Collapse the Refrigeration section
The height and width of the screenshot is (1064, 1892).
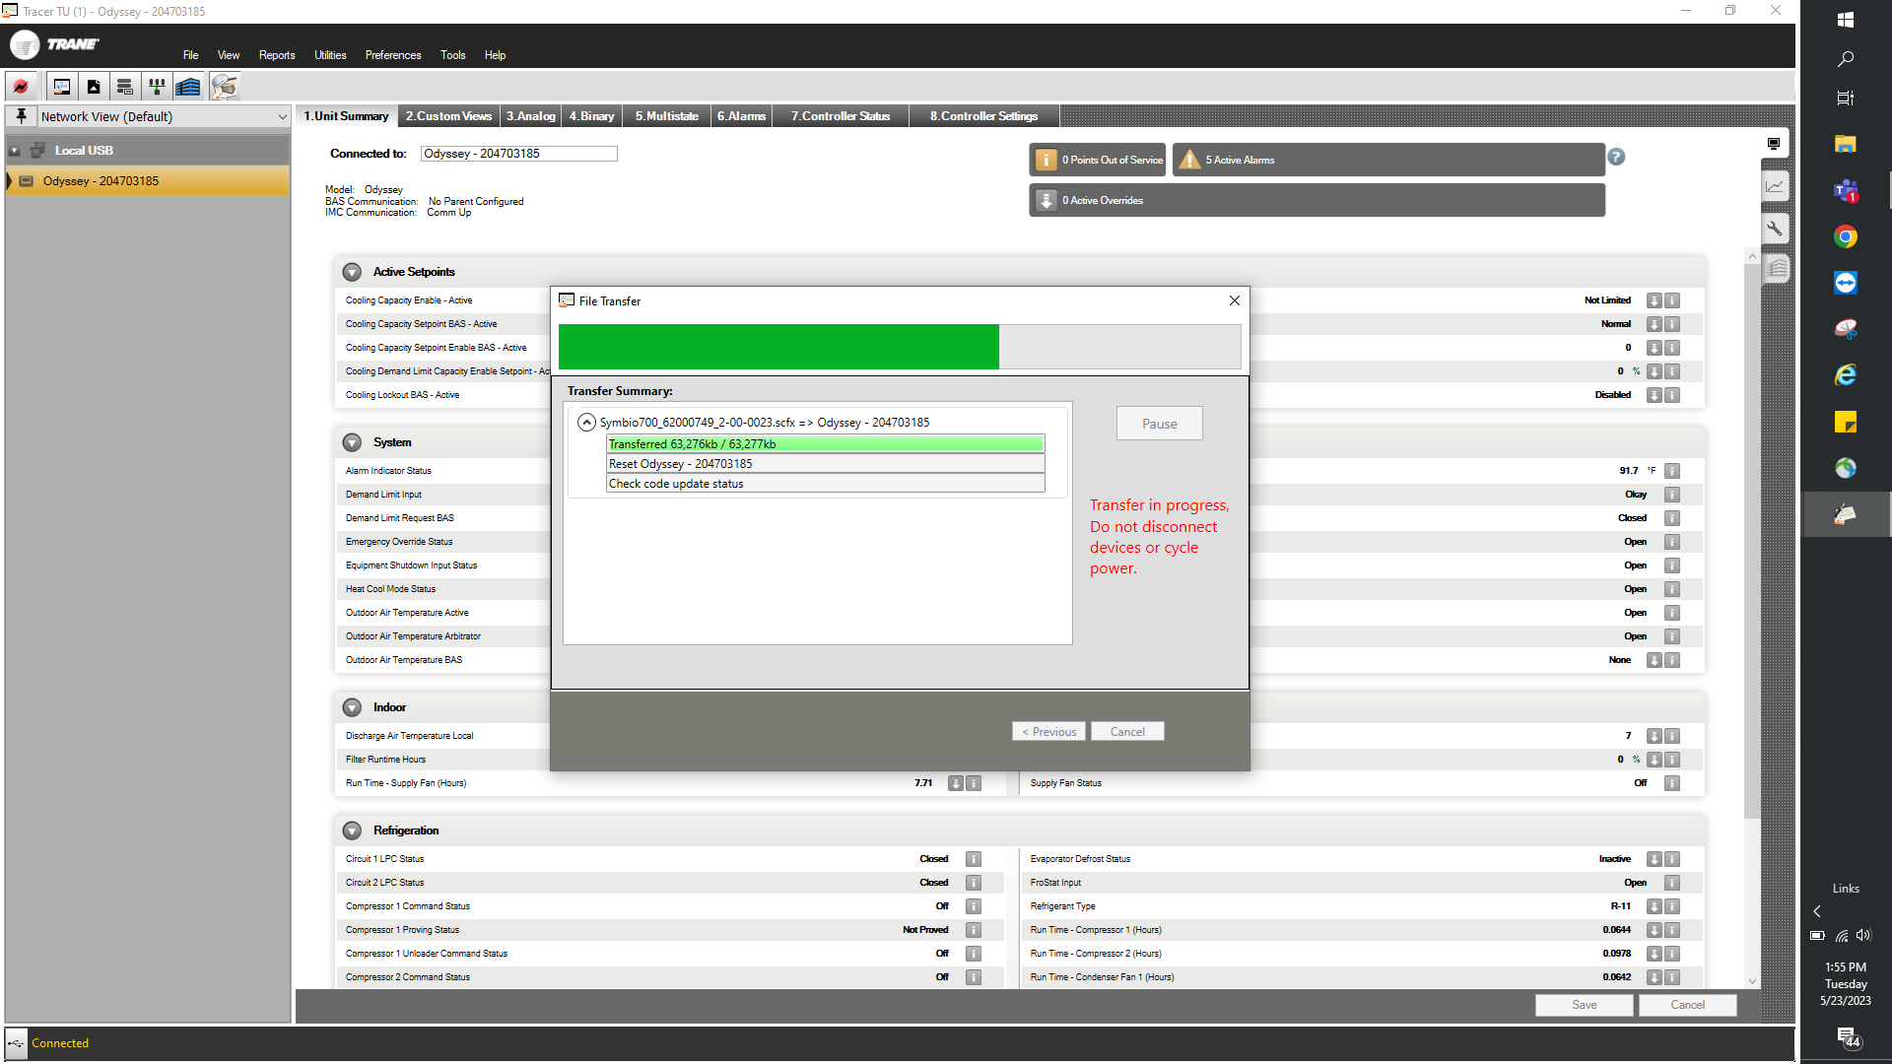(352, 831)
